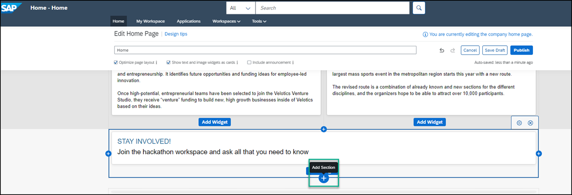Click the Add Section plus button at bottom

point(324,178)
